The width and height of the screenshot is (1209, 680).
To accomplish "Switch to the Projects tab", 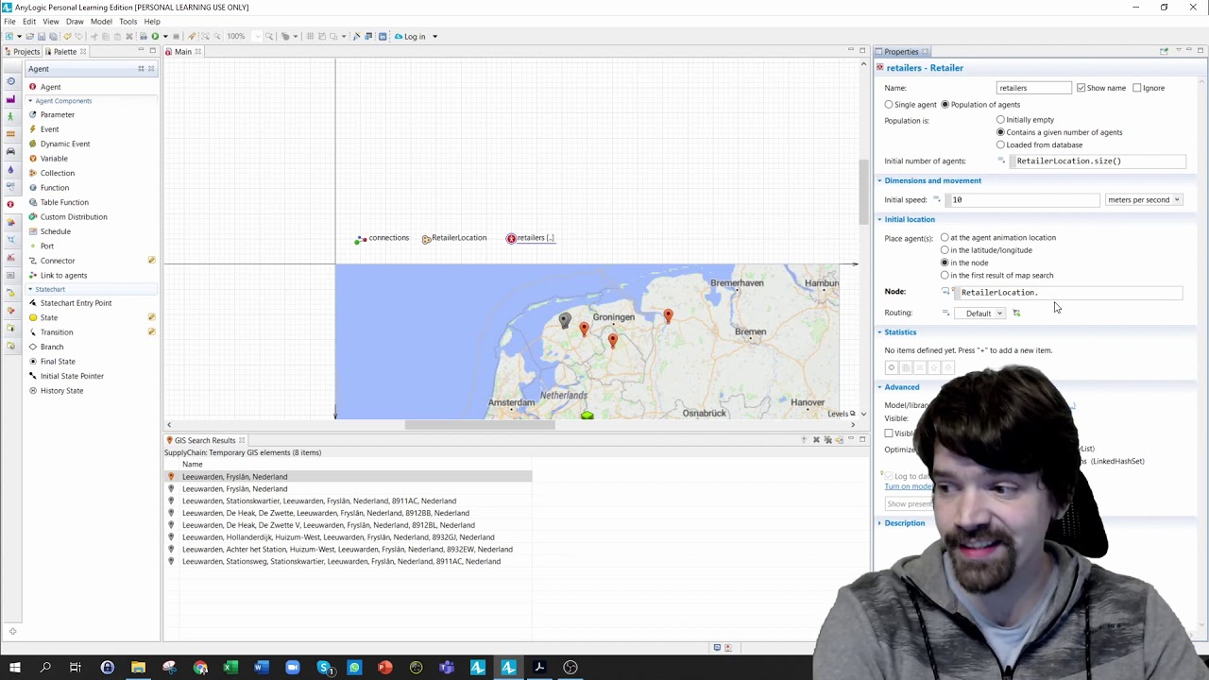I will [22, 52].
